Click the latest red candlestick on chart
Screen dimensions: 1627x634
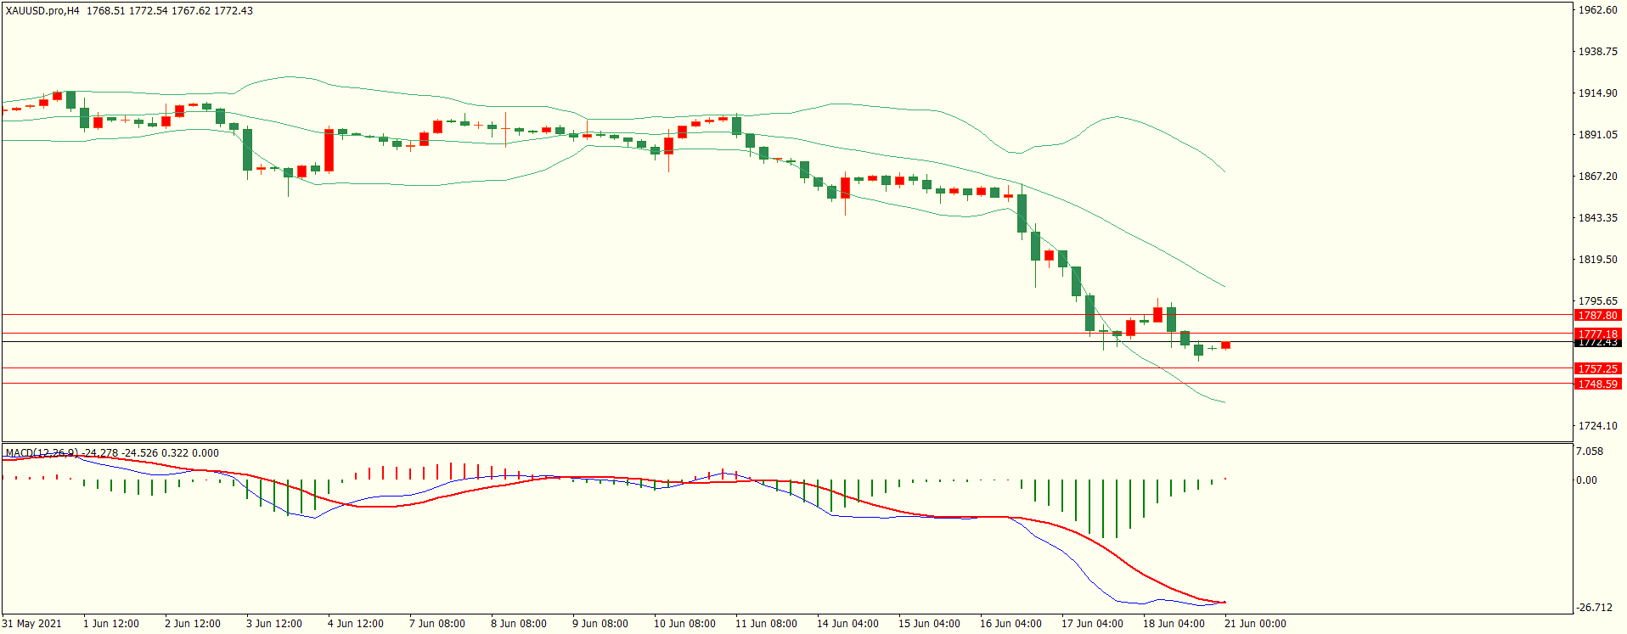click(x=1225, y=345)
